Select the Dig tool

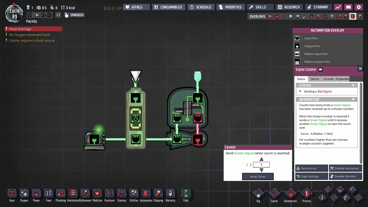click(258, 194)
